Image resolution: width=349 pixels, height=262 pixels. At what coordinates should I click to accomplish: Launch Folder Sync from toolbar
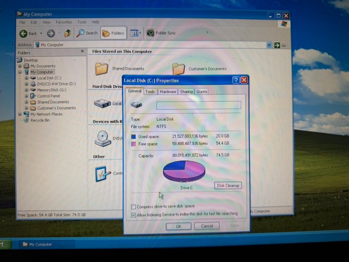(161, 33)
